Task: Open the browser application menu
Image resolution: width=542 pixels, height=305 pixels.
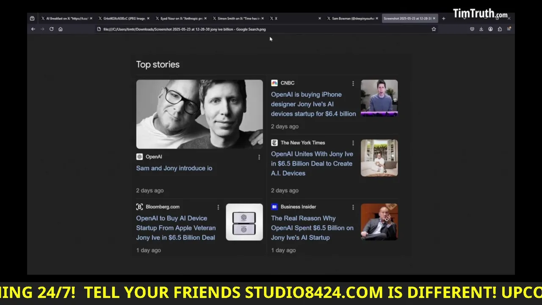Action: (509, 29)
